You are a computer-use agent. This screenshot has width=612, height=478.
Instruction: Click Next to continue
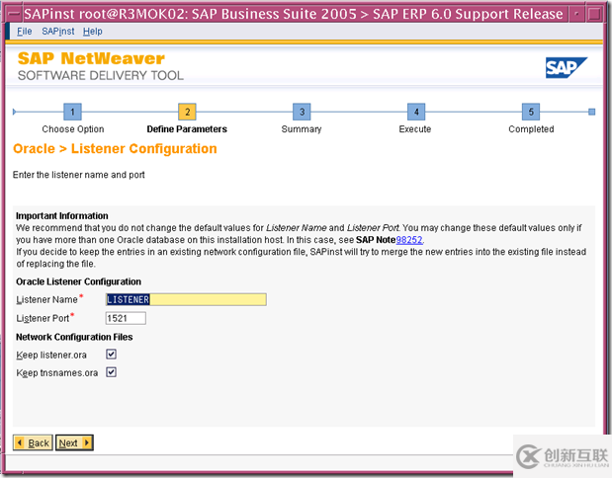coord(74,442)
